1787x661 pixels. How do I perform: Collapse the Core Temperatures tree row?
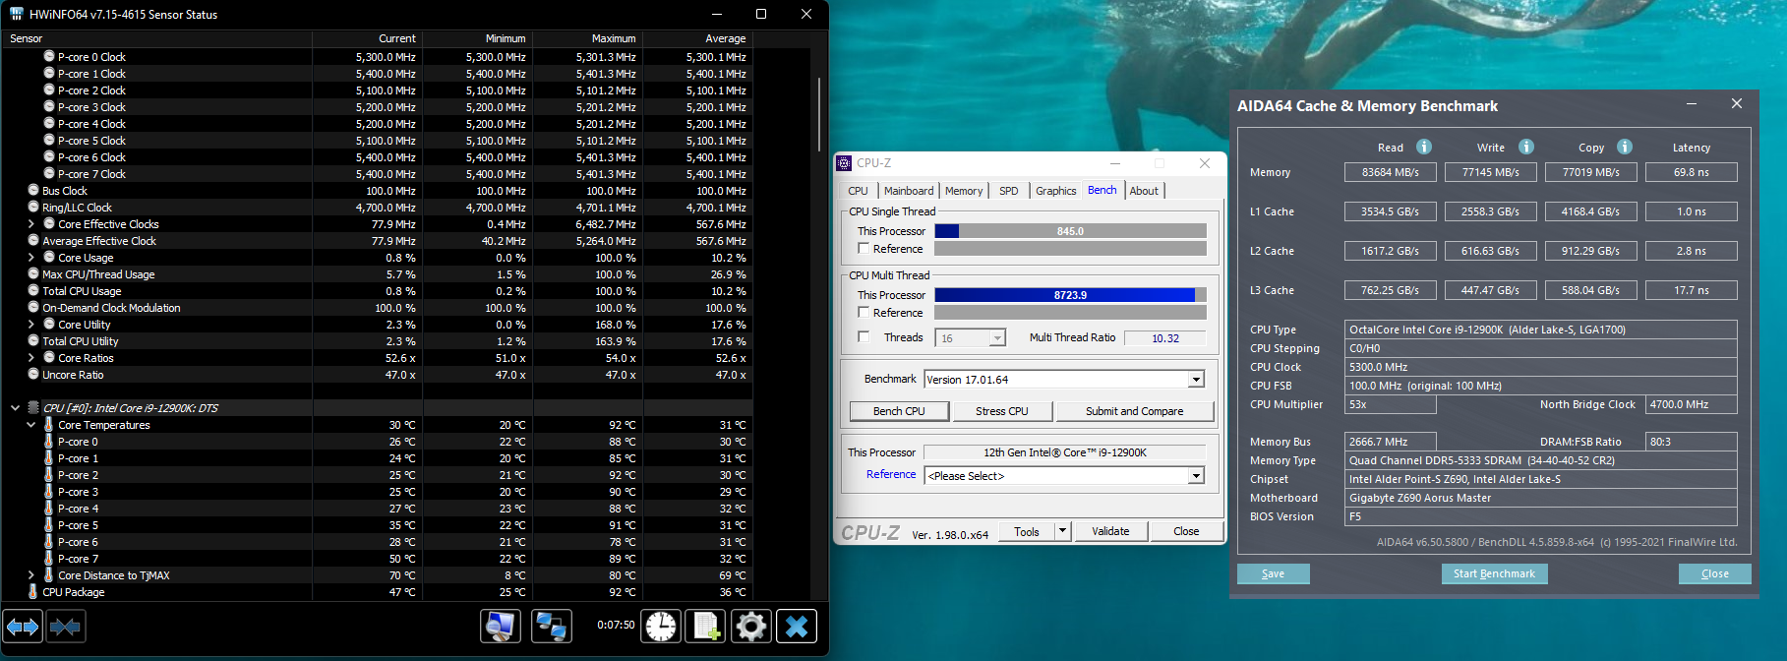click(x=30, y=424)
